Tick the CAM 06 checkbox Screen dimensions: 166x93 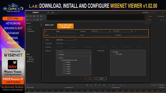point(63,69)
